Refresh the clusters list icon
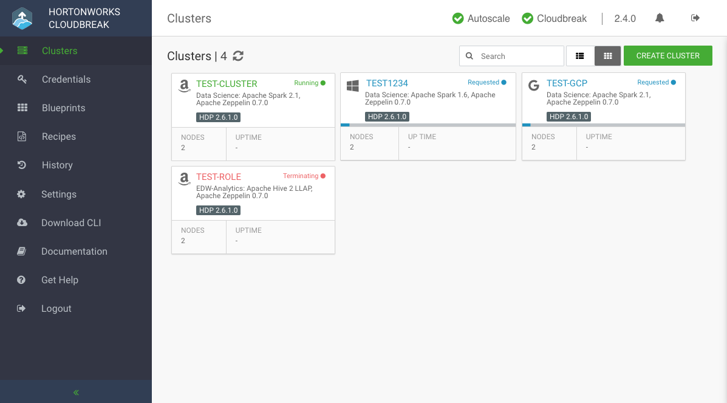The image size is (727, 403). coord(238,56)
